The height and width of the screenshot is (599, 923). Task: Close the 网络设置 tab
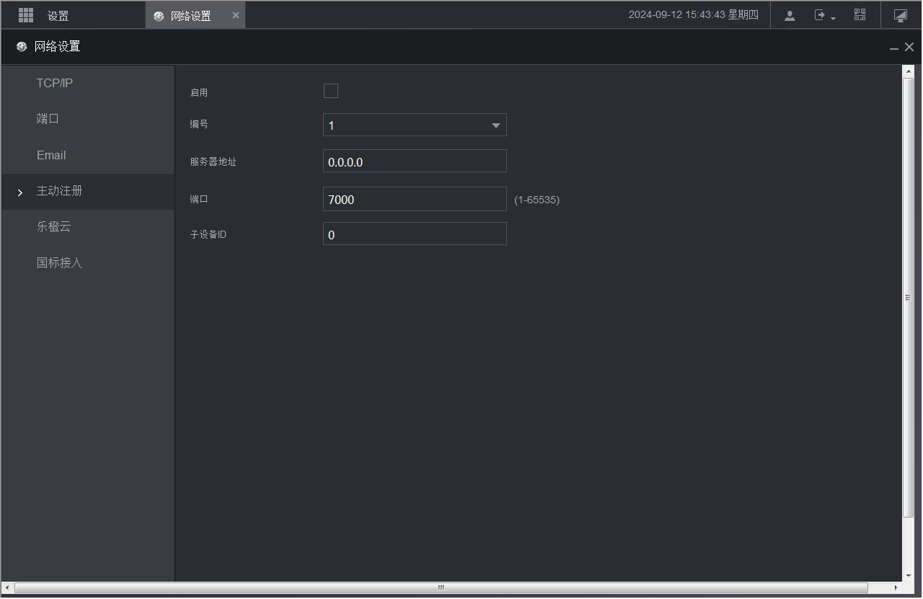pyautogui.click(x=235, y=15)
